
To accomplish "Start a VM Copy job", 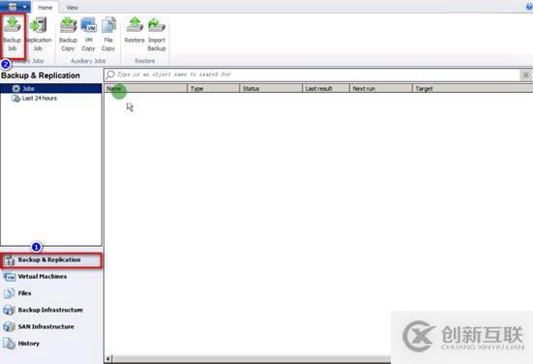I will tap(88, 34).
